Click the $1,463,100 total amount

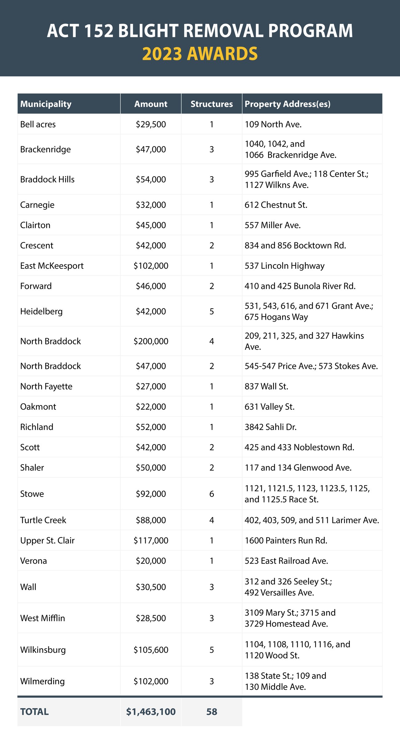(151, 712)
